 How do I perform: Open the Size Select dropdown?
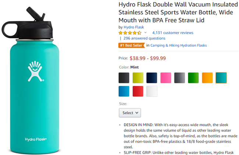point(130,113)
